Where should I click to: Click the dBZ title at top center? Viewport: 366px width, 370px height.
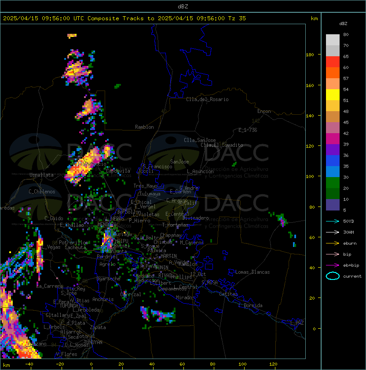pos(183,7)
